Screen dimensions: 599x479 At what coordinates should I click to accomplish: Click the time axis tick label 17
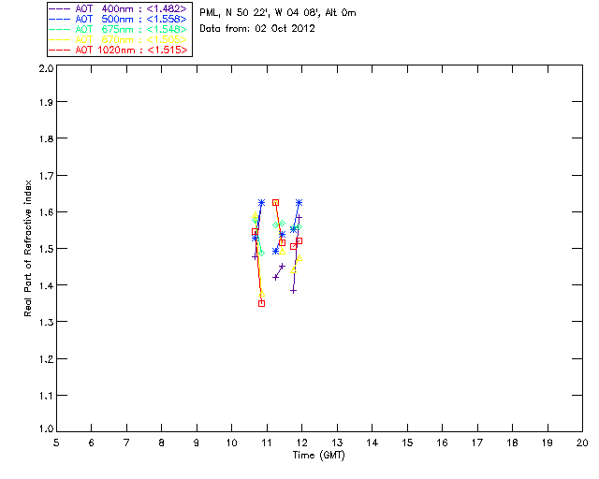point(477,443)
